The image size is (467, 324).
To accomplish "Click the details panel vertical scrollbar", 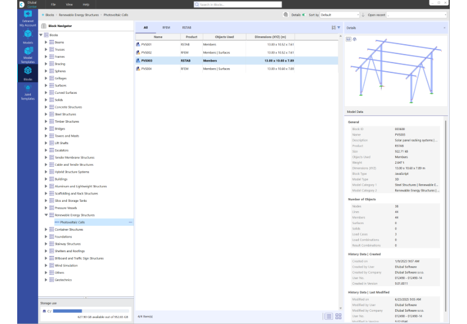I will (445, 216).
